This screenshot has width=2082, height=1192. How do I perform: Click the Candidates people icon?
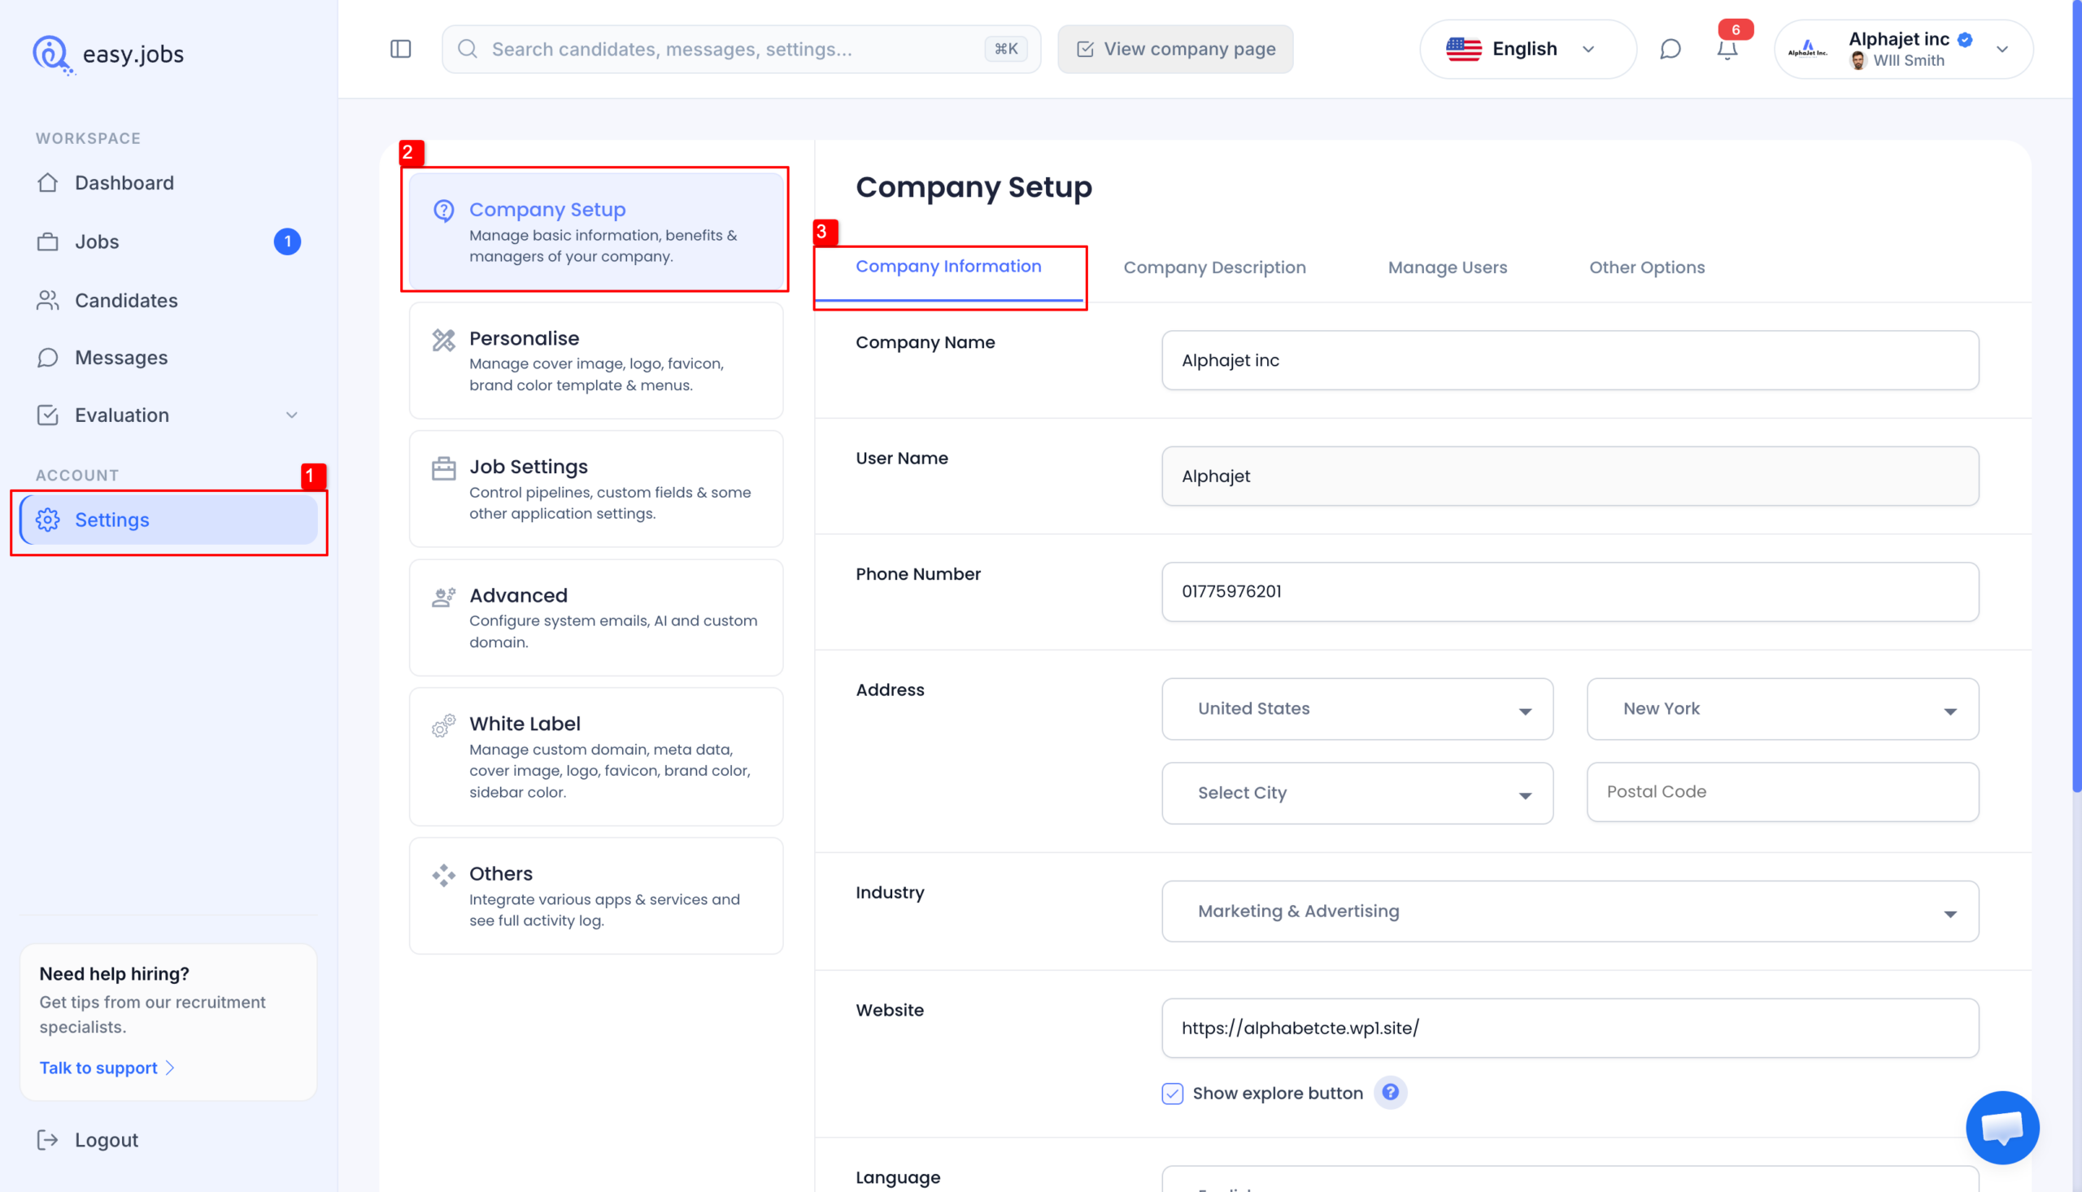click(x=47, y=301)
